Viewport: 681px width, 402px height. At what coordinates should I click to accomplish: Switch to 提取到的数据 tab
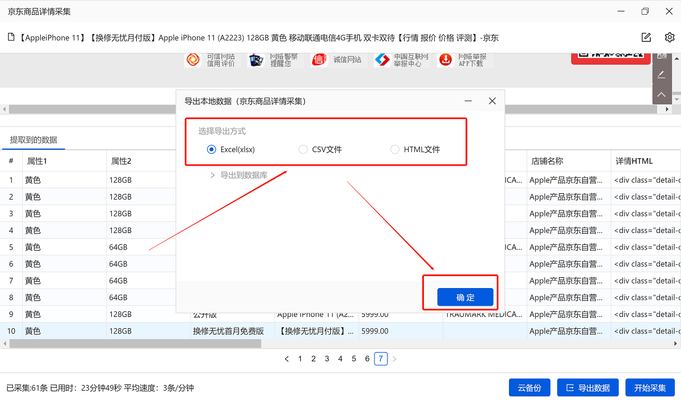point(33,140)
